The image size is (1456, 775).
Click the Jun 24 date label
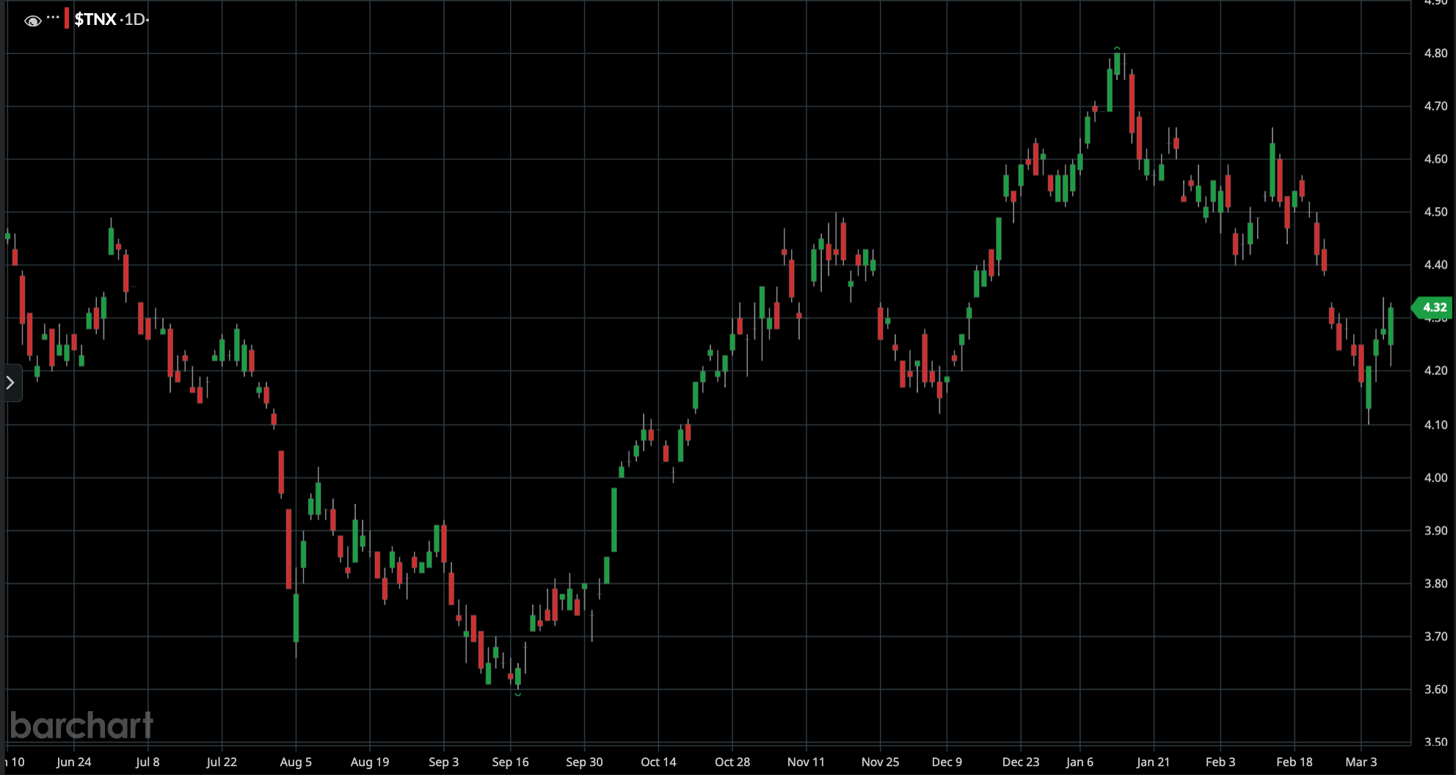[73, 762]
